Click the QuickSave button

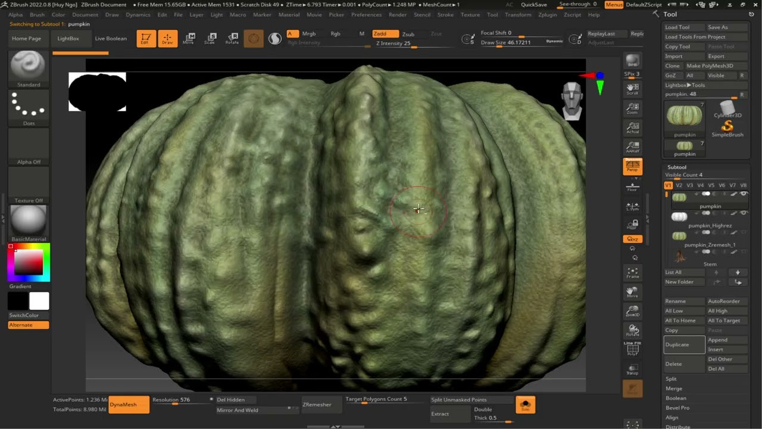[x=534, y=5]
